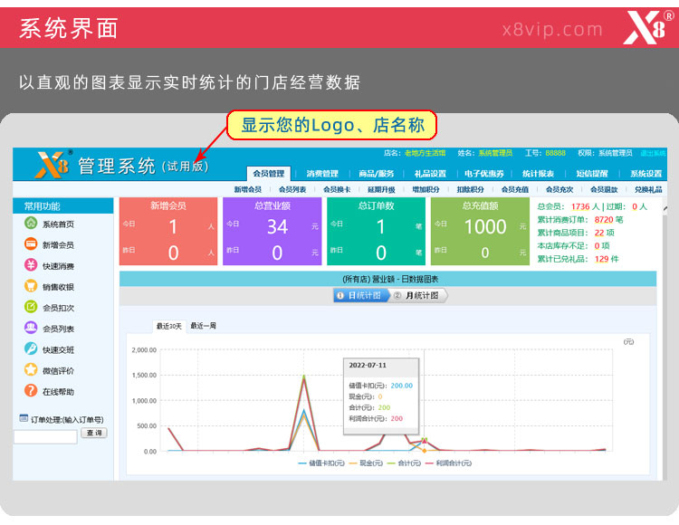Toggle 储值卡扣(元) series in chart legend
Viewport: 679px width, 525px height.
[x=321, y=463]
